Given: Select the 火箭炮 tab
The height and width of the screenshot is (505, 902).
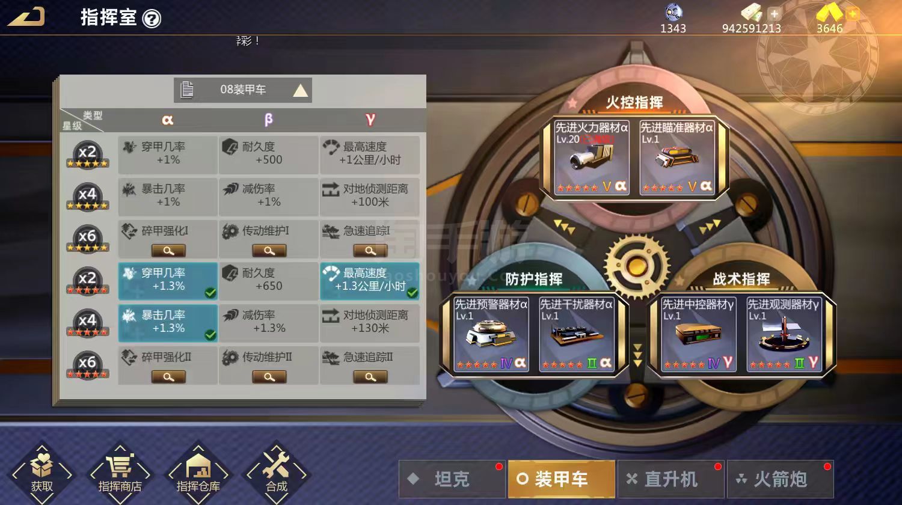Looking at the screenshot, I should [x=780, y=479].
